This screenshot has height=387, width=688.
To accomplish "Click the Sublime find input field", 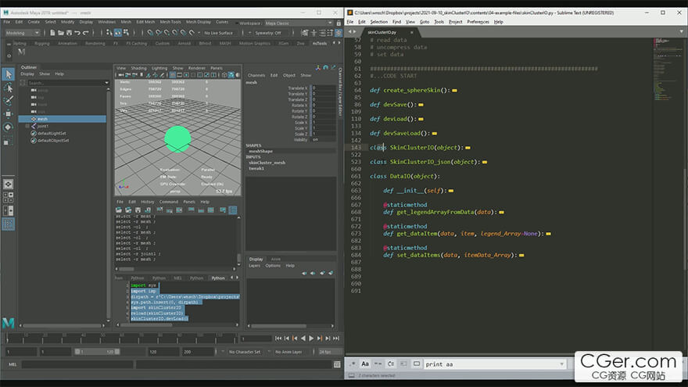I will point(495,364).
